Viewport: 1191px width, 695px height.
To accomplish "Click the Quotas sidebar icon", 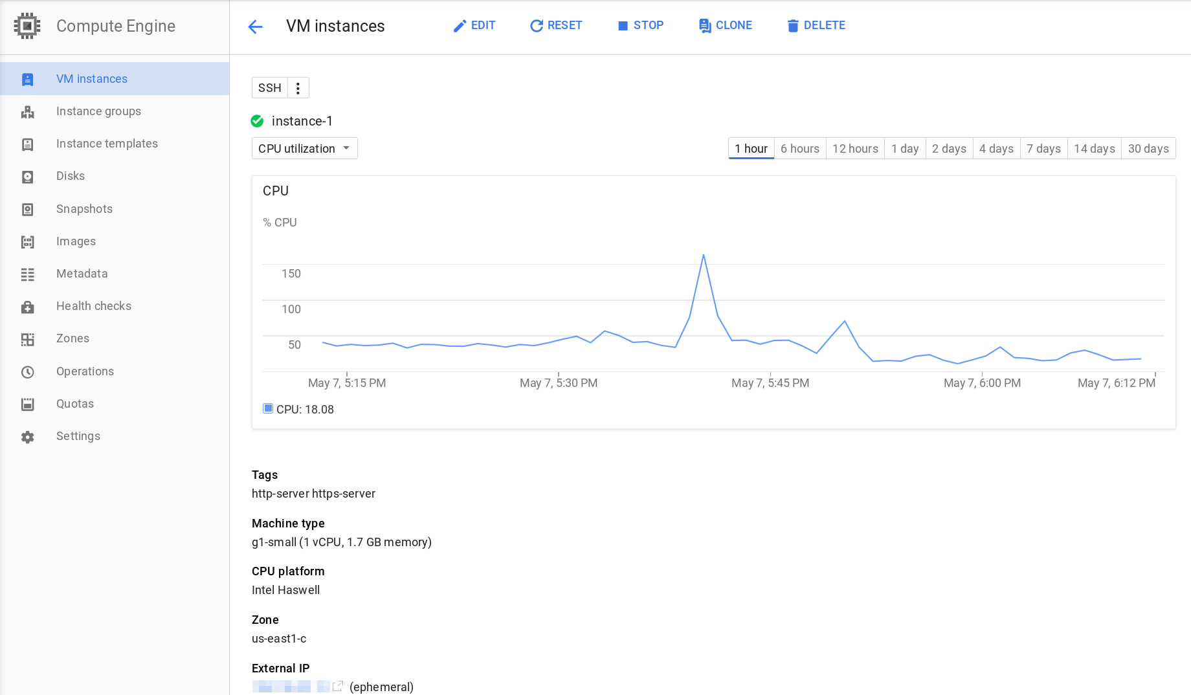I will pyautogui.click(x=27, y=404).
